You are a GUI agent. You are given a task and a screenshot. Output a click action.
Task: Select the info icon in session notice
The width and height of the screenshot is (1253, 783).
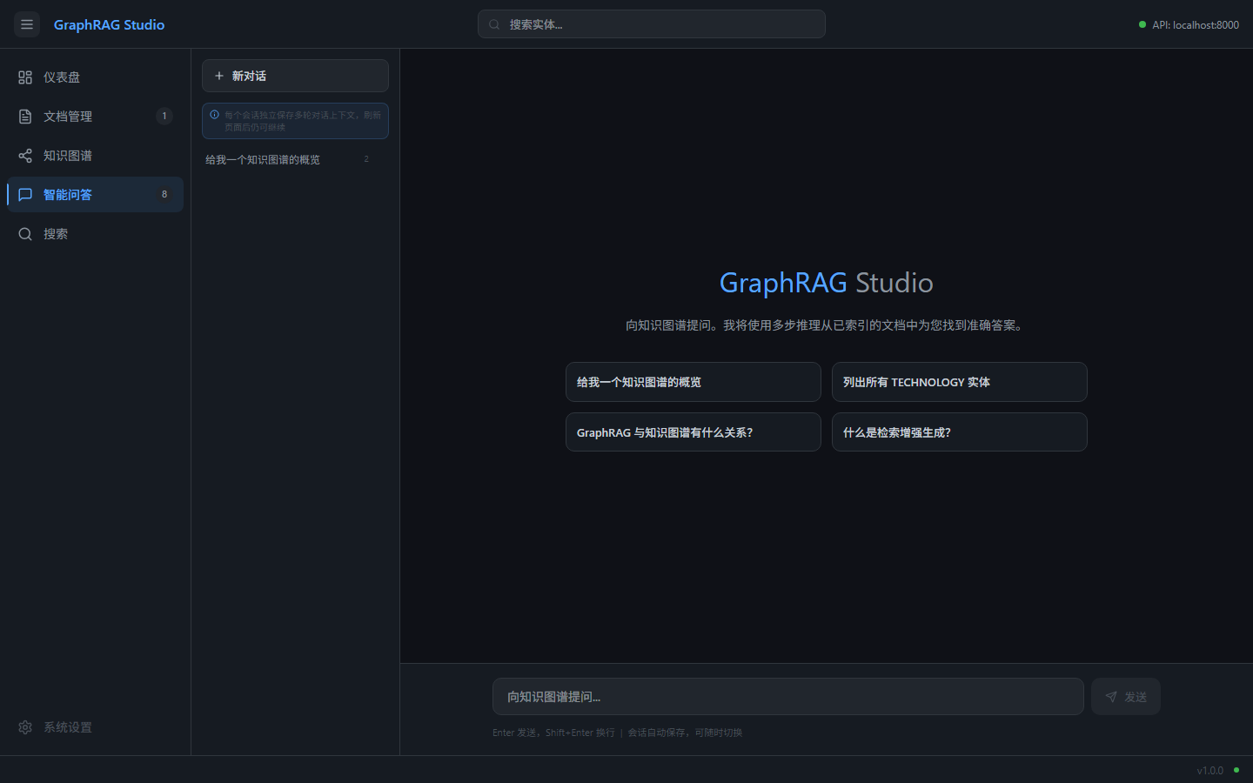click(214, 115)
